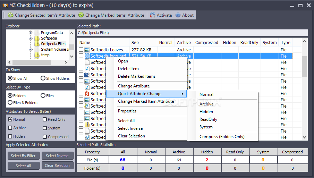Click the Softpedia logo.psd file icon

[x=87, y=56]
